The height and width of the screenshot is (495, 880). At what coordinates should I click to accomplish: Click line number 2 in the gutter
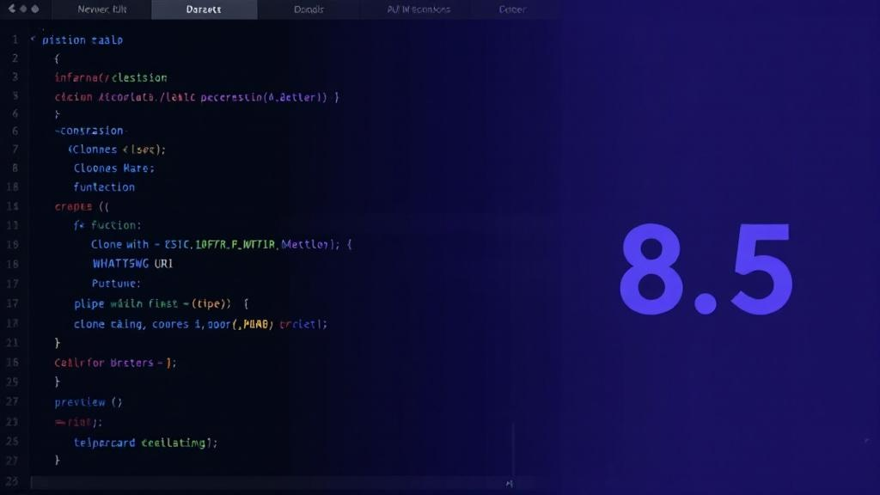15,58
